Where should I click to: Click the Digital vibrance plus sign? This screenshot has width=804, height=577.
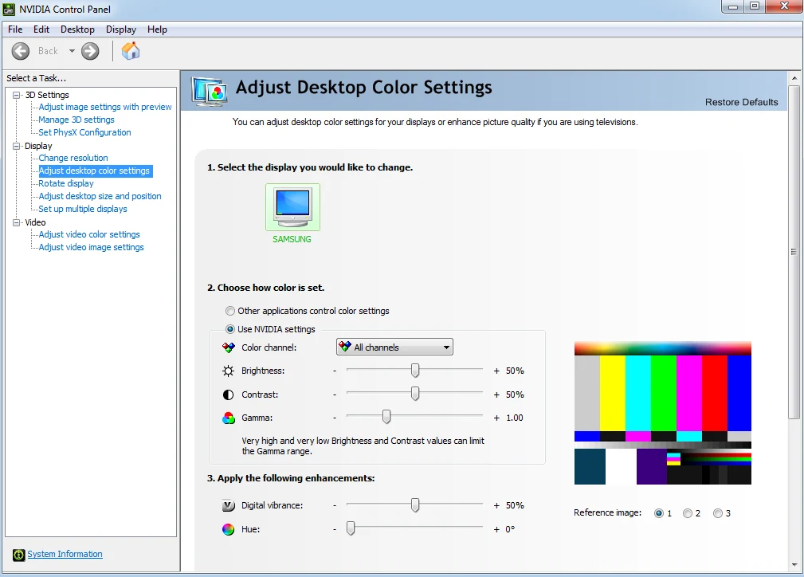[x=496, y=506]
